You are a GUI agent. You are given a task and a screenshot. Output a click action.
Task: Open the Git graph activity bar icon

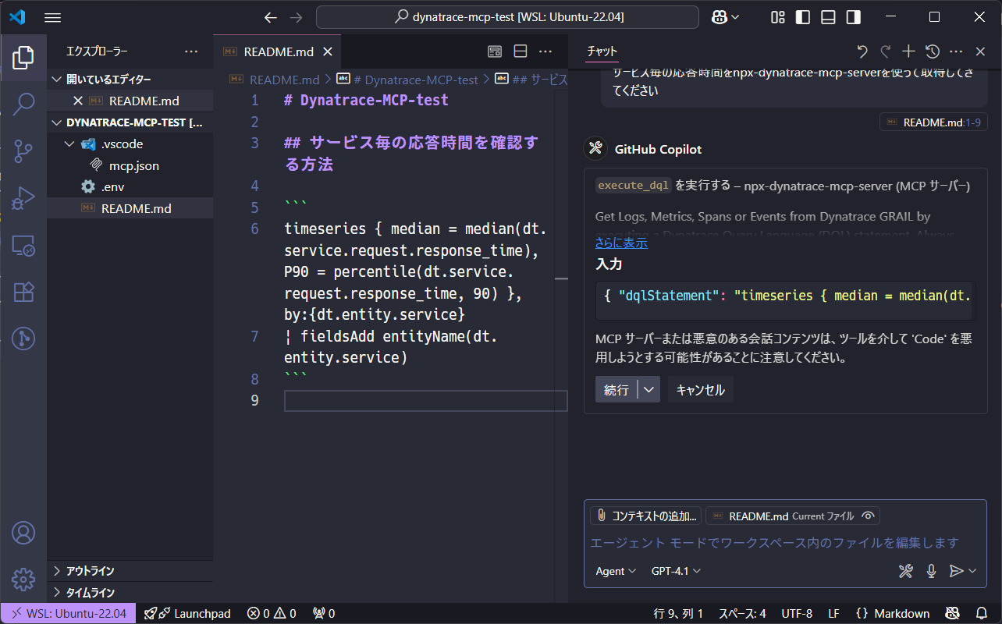[23, 339]
